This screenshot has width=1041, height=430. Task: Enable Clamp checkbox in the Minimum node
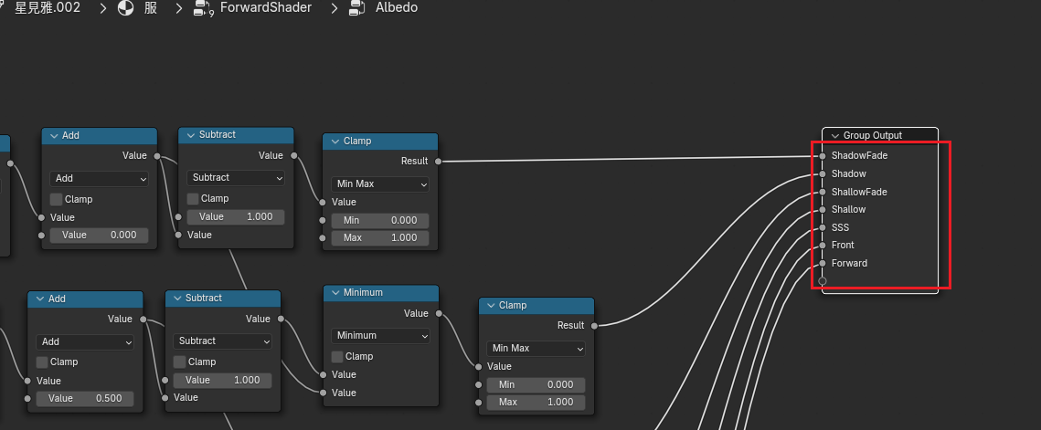point(337,356)
